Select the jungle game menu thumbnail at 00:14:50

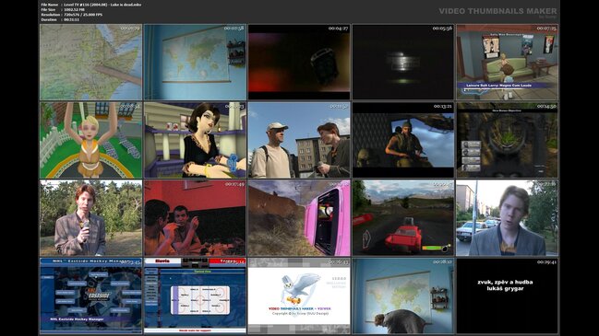[x=508, y=140]
